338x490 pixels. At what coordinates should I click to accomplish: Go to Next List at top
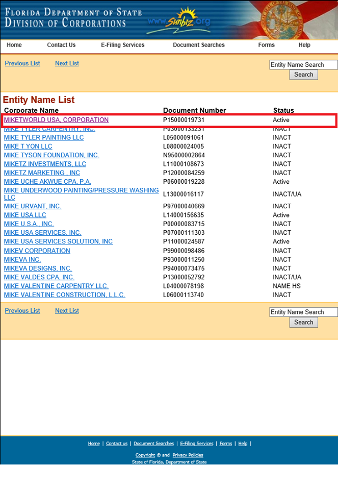(x=67, y=63)
